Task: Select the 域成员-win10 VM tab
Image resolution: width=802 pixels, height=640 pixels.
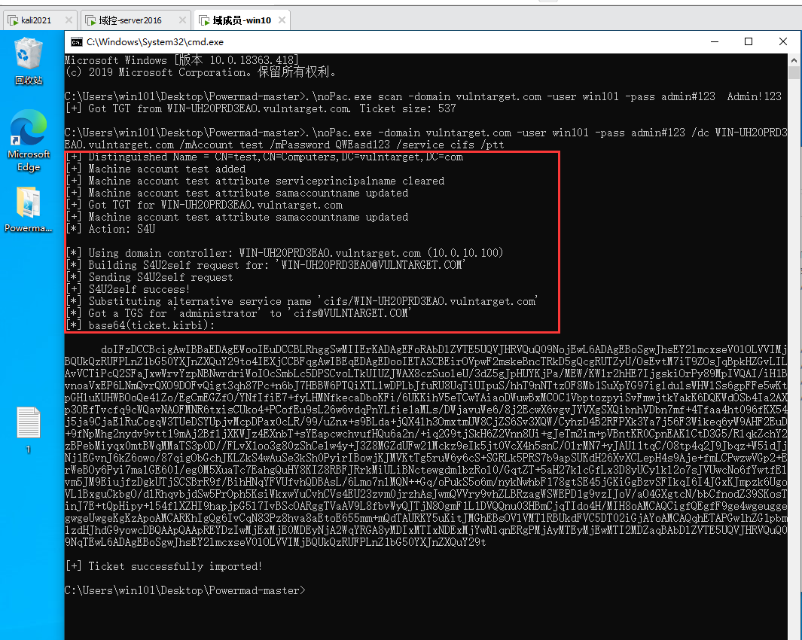Action: 242,20
